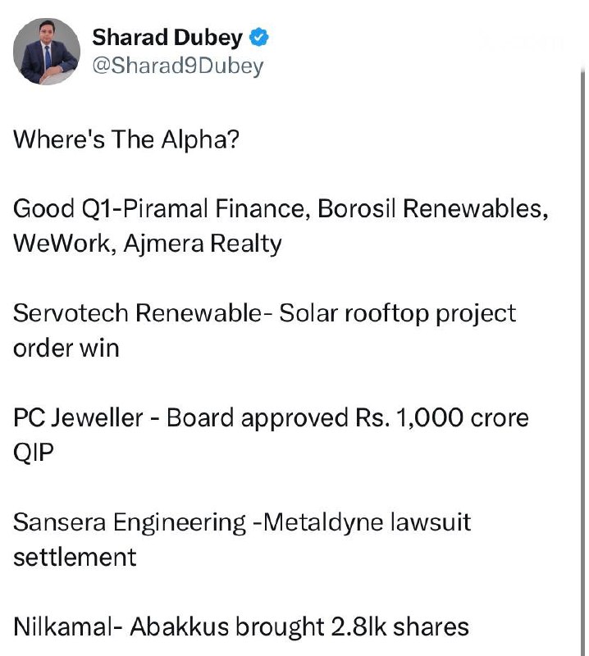The image size is (589, 656).
Task: Click the vertical scrollbar on the right
Action: [x=582, y=360]
